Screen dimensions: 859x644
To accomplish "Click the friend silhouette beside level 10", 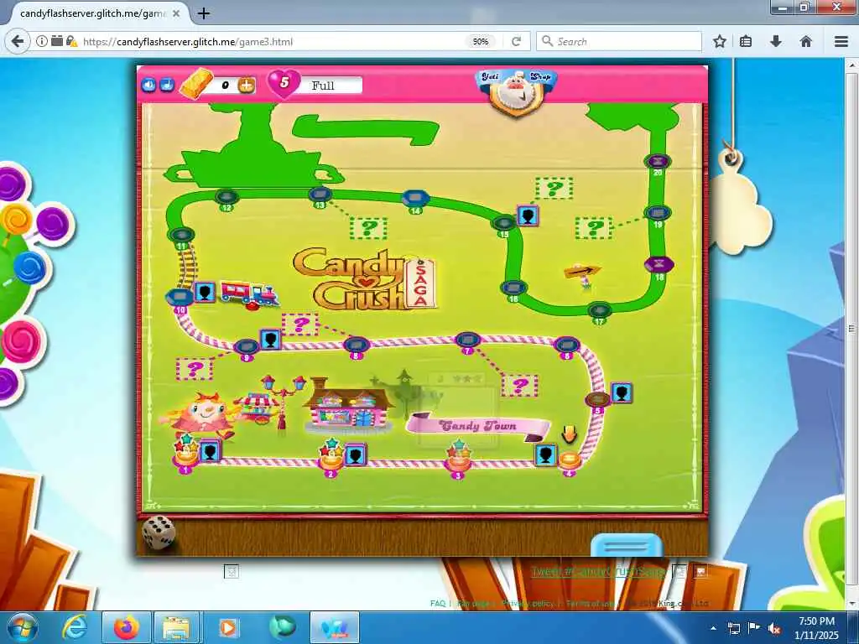I will point(205,292).
